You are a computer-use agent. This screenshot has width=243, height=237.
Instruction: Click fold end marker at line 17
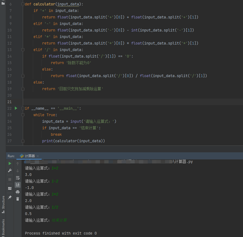coord(23,76)
